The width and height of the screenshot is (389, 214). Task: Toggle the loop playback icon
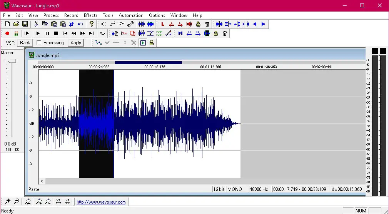(103, 33)
